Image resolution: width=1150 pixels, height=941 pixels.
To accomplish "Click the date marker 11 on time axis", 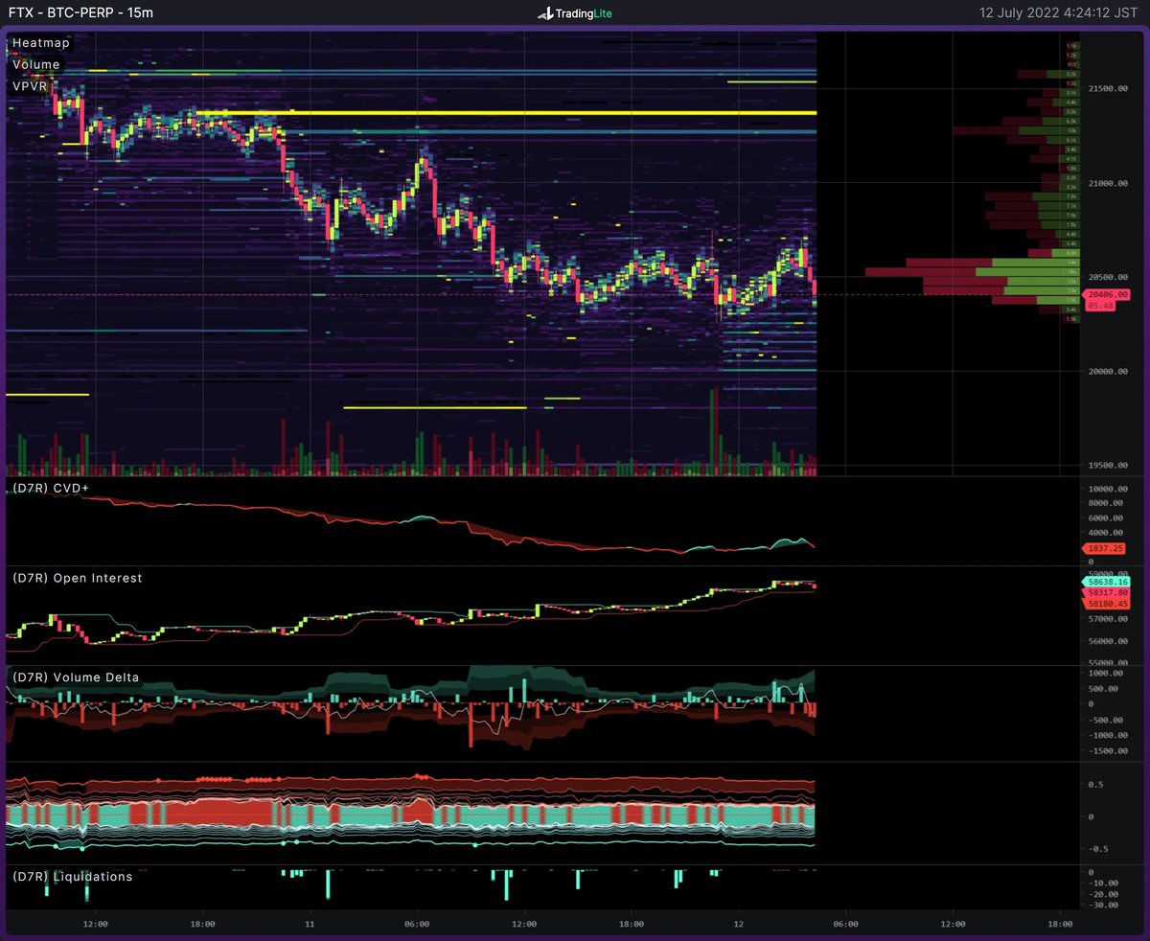I will 310,925.
